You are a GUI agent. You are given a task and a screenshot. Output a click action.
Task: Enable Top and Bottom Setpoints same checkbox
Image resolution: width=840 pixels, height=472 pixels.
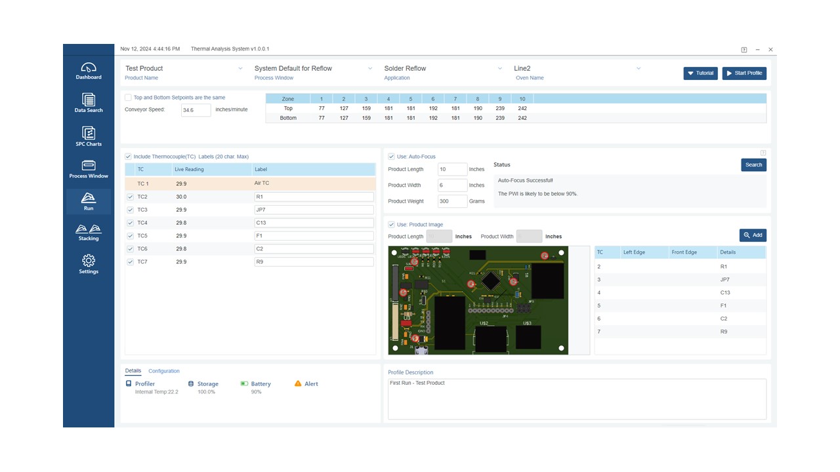(x=129, y=98)
